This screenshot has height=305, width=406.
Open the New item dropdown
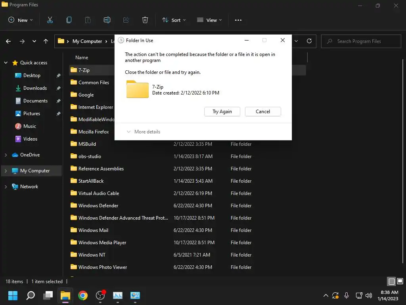21,20
